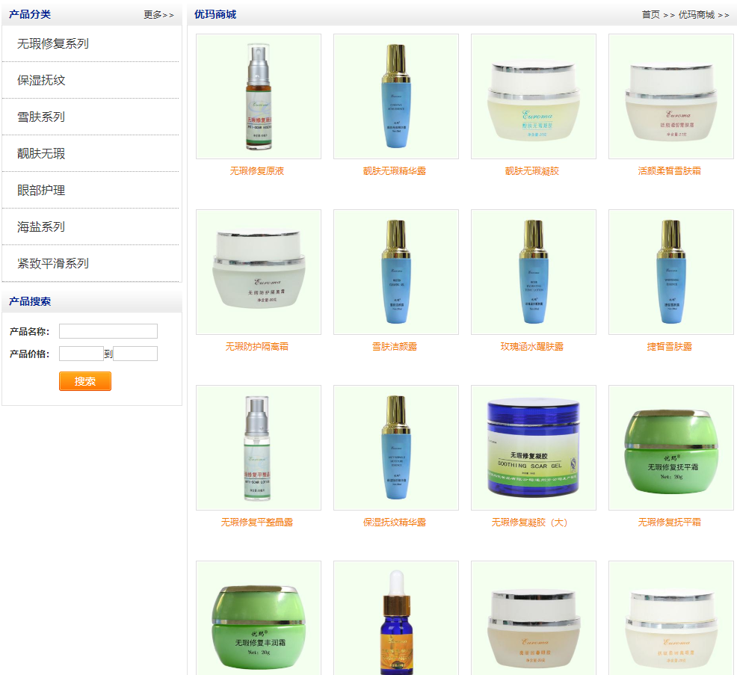The width and height of the screenshot is (737, 675).
Task: Open the 靓肤无瑕精华露 product image
Action: [x=396, y=96]
